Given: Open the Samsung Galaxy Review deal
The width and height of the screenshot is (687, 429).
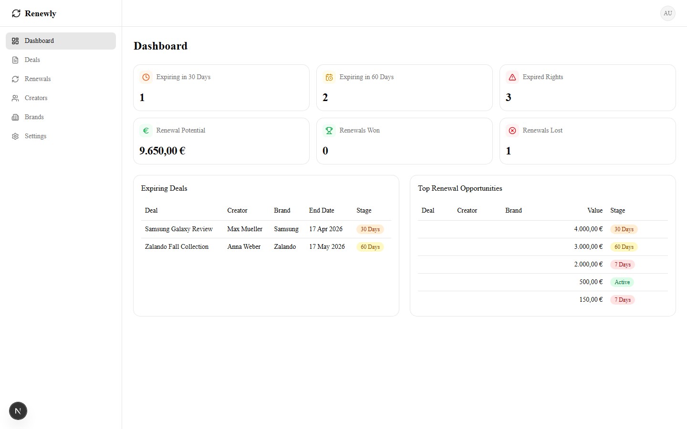Looking at the screenshot, I should tap(178, 229).
